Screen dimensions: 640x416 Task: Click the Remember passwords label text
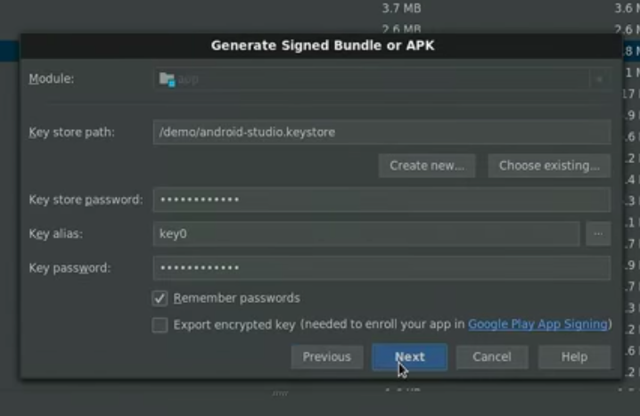pyautogui.click(x=236, y=298)
